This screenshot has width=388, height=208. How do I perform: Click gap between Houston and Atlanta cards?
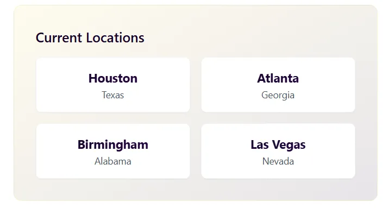tap(196, 85)
